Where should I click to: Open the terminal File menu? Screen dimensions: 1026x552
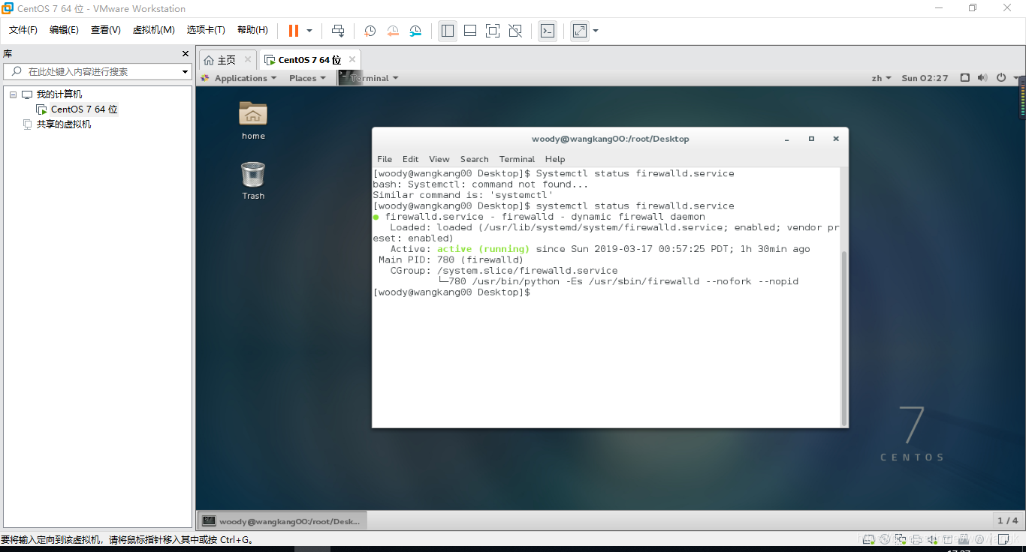[x=385, y=159]
